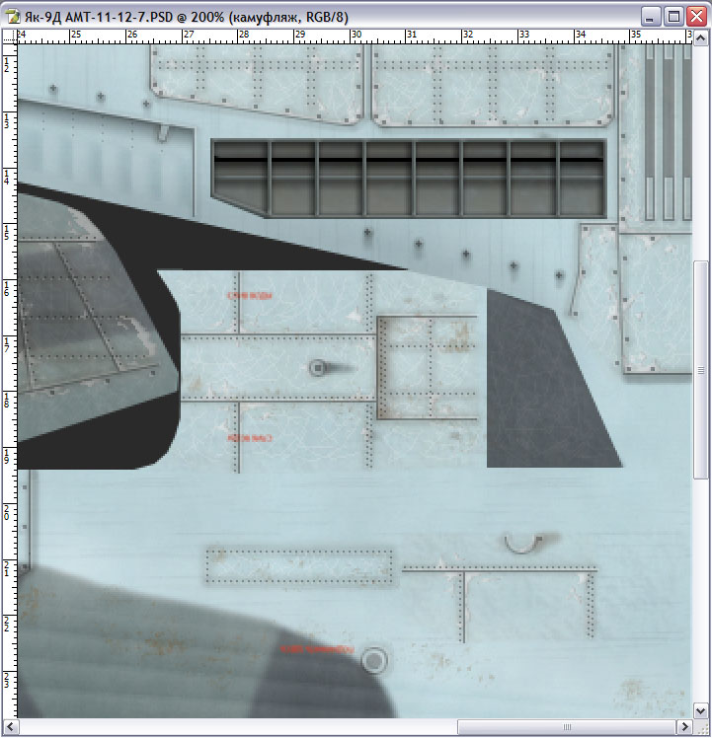Viewport: 712px width, 738px height.
Task: Click the vertical scrollbar up arrow
Action: click(x=701, y=37)
